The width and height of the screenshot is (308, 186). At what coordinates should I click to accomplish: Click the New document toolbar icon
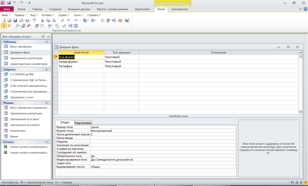click(4, 20)
